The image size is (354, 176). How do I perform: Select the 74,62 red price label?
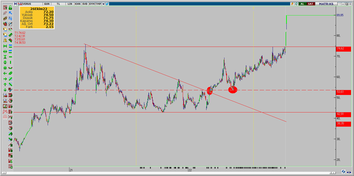click(343, 49)
